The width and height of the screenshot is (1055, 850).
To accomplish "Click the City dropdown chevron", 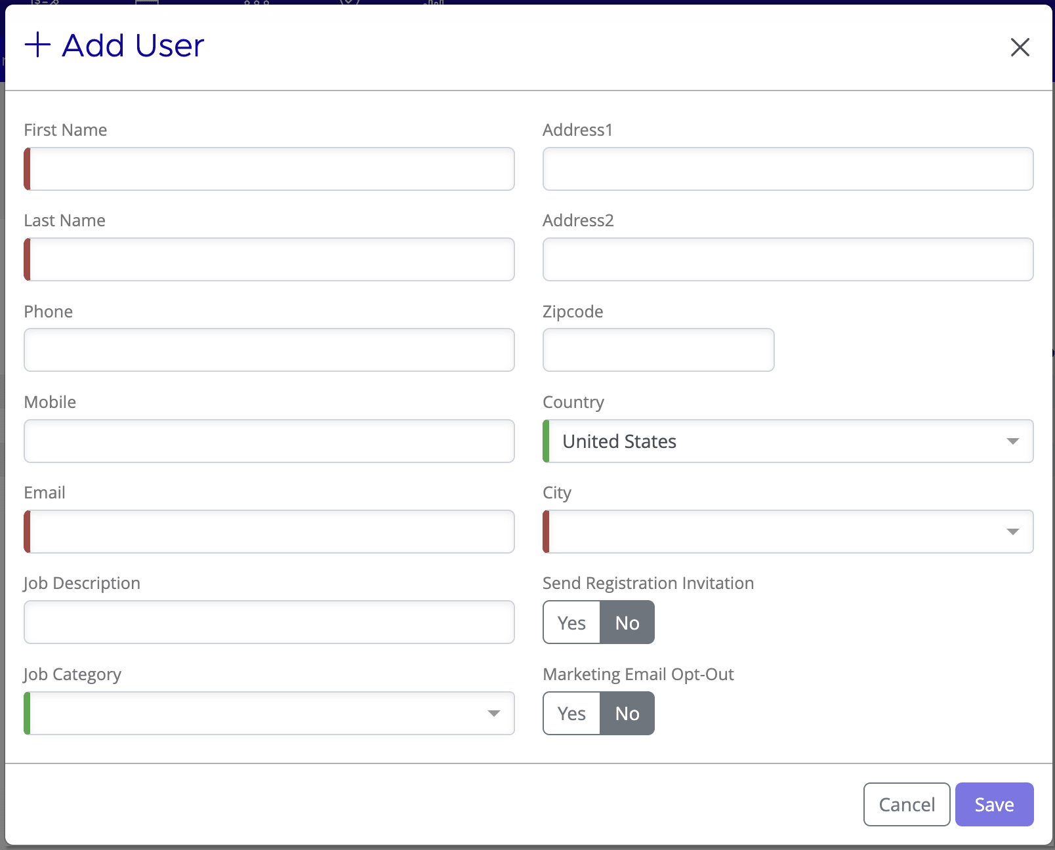I will [1012, 531].
